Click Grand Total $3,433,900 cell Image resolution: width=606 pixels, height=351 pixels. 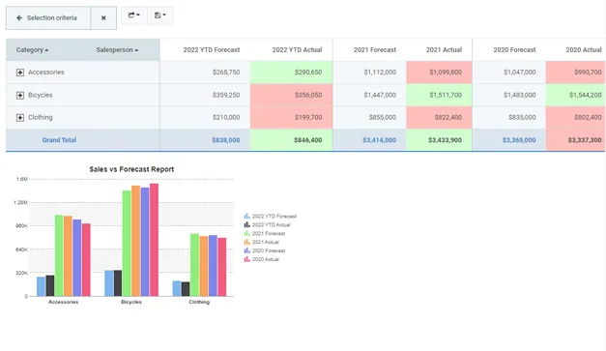pos(439,140)
